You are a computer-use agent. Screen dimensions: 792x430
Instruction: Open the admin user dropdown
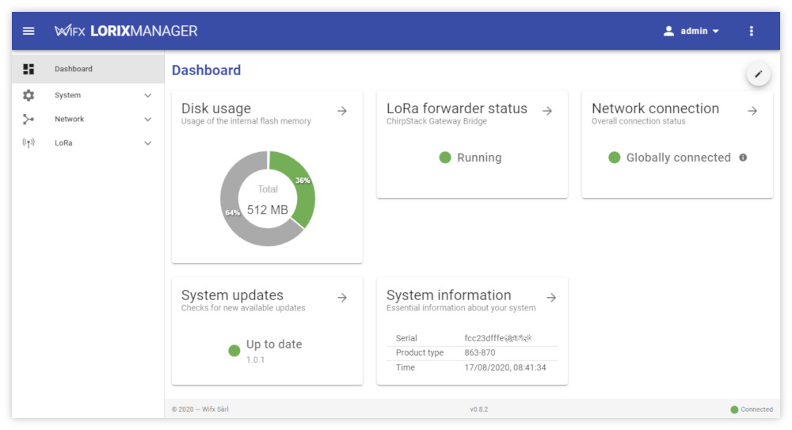click(x=691, y=31)
